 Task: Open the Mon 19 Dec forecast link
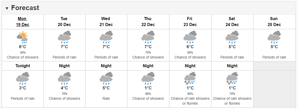(x=23, y=22)
